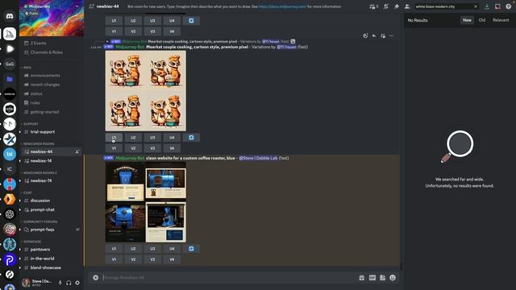The image size is (516, 290).
Task: Click @Steve | Dabble Lab mention
Action: click(258, 158)
